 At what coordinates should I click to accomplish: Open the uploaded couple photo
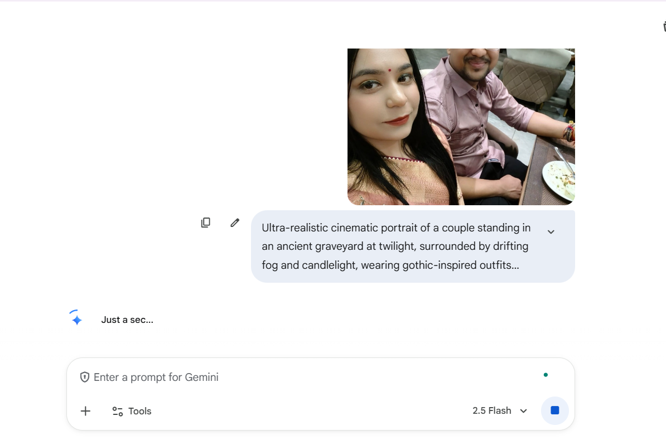[x=461, y=127]
